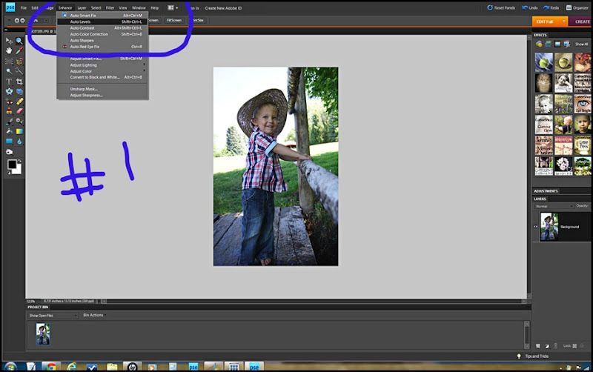Open the Show Open Files dropdown
Viewport: 593px width, 372px height.
click(x=52, y=315)
